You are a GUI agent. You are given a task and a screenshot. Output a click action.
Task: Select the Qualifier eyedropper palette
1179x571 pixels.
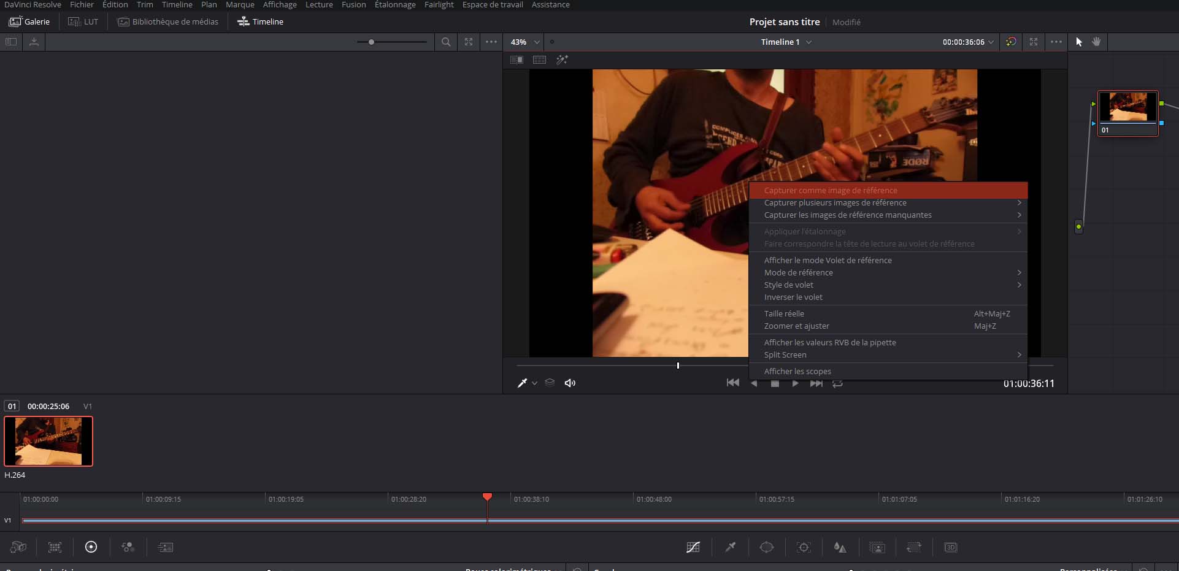[x=730, y=547]
